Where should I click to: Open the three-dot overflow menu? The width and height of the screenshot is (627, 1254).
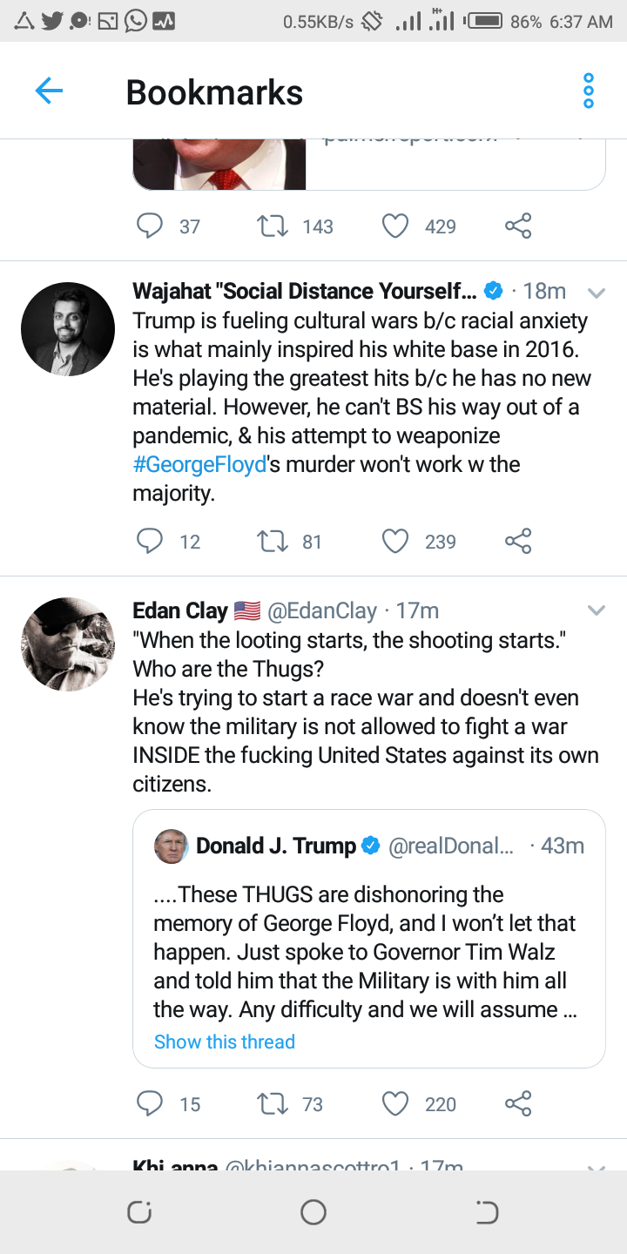click(x=589, y=91)
